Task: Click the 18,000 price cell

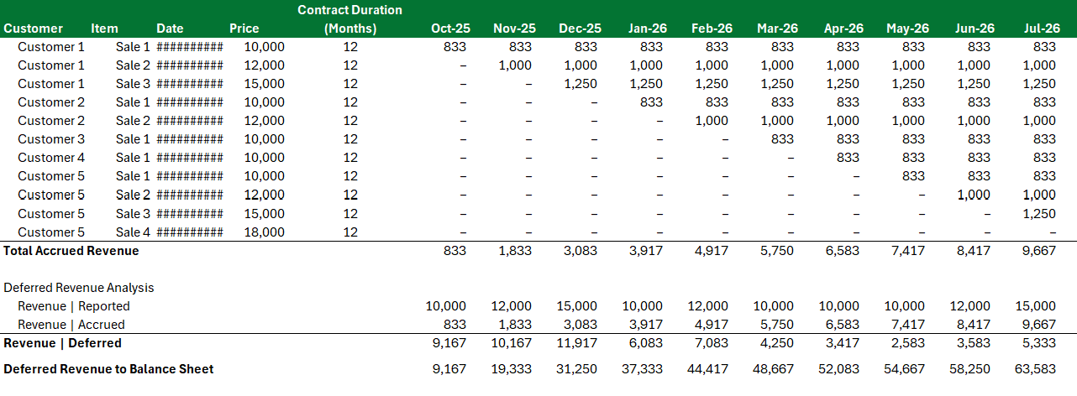Action: pos(264,232)
